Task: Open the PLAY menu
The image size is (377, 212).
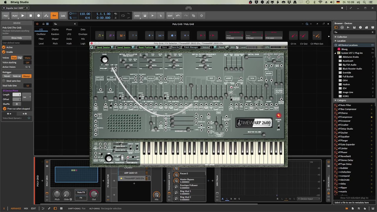Action: pos(15,16)
